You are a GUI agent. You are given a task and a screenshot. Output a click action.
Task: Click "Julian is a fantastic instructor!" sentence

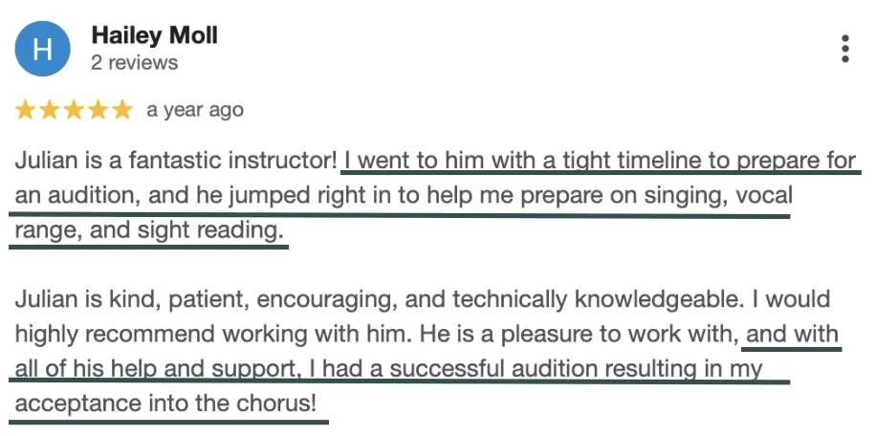click(x=176, y=160)
